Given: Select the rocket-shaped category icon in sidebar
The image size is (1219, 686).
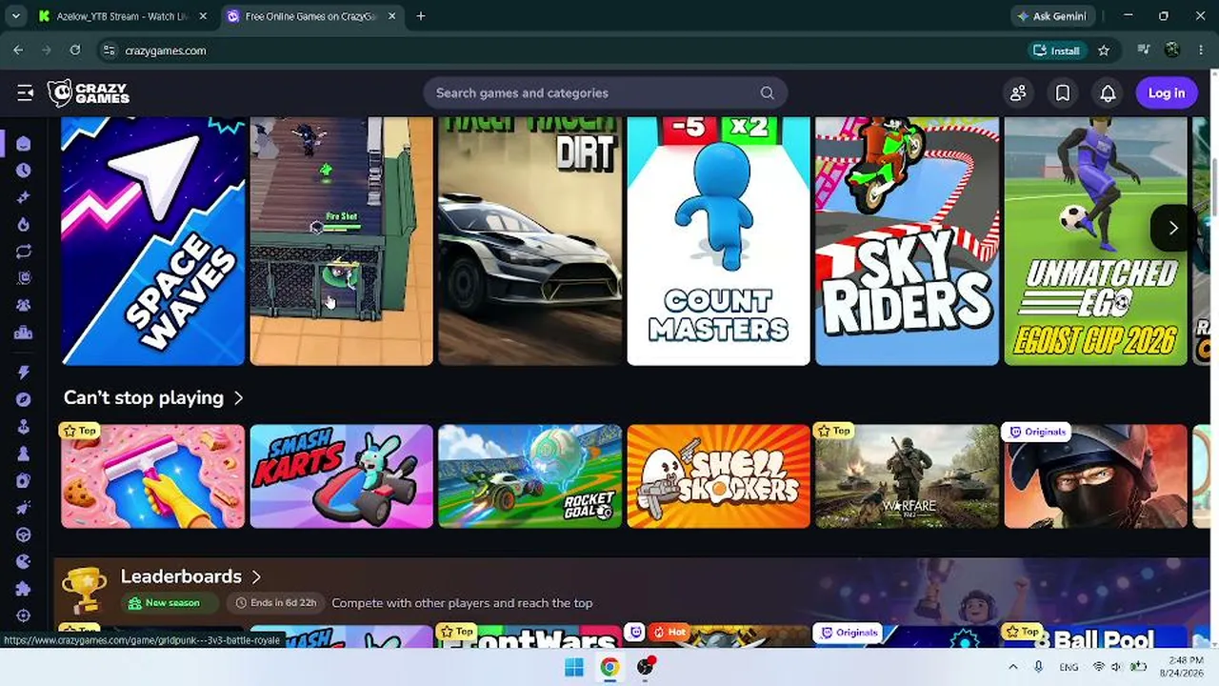Looking at the screenshot, I should [x=24, y=508].
